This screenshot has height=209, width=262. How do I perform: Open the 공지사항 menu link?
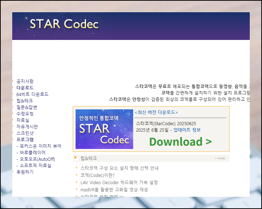[25, 81]
